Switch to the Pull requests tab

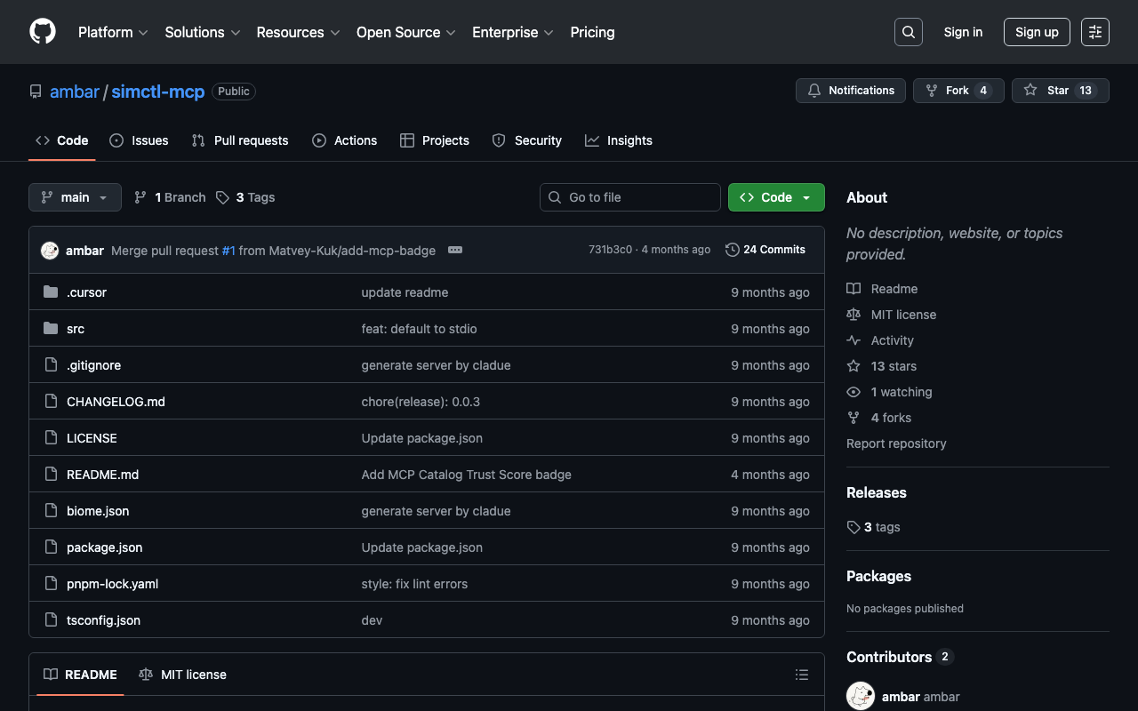click(240, 140)
